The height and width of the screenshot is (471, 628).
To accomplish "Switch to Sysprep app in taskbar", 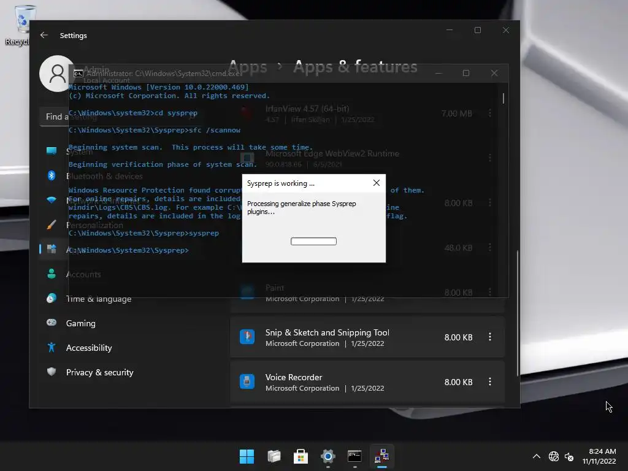I will 381,456.
